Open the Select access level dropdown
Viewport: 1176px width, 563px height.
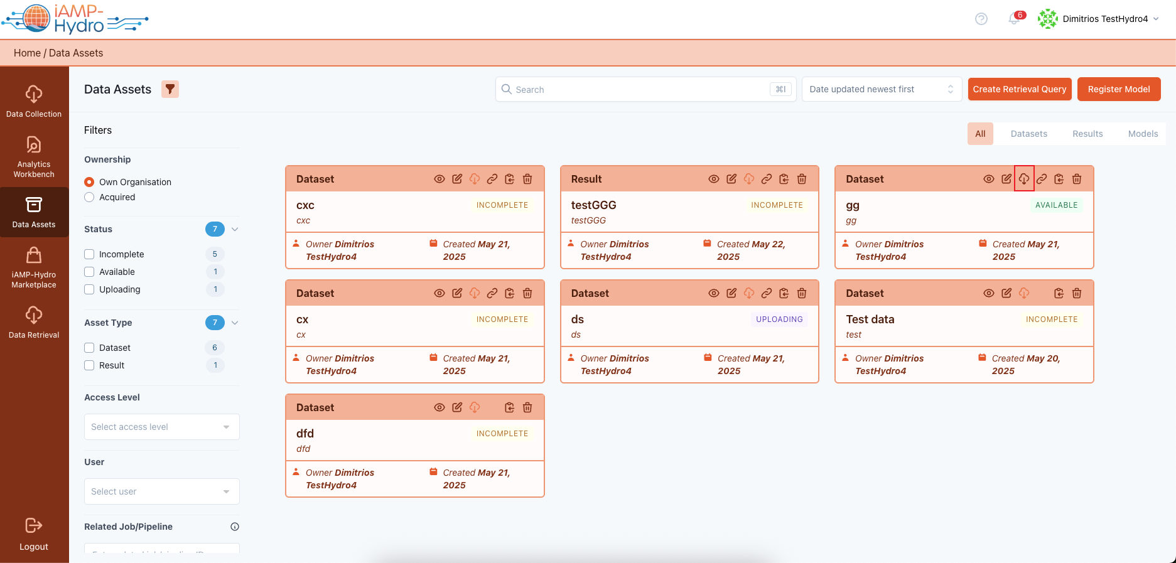(161, 427)
